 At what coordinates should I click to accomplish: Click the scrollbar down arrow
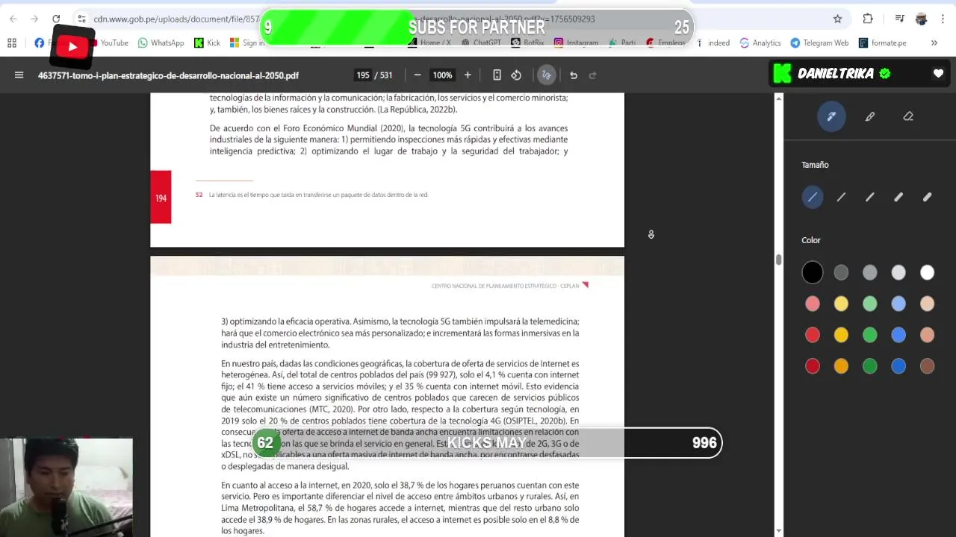click(779, 531)
